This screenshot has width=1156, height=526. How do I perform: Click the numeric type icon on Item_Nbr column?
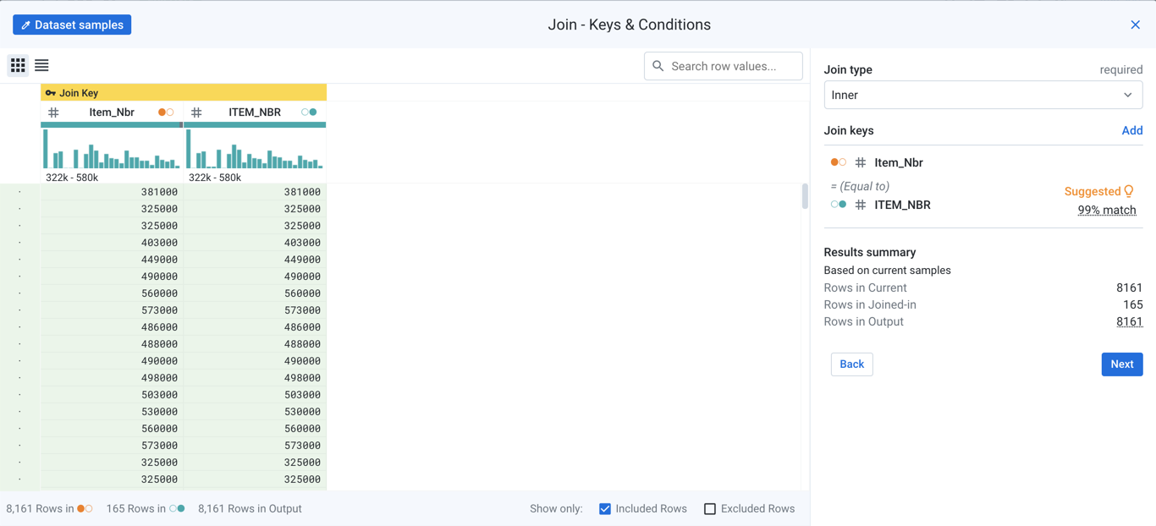click(x=52, y=112)
